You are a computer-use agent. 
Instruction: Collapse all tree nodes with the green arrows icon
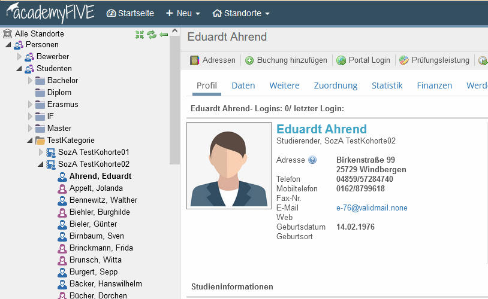(140, 34)
